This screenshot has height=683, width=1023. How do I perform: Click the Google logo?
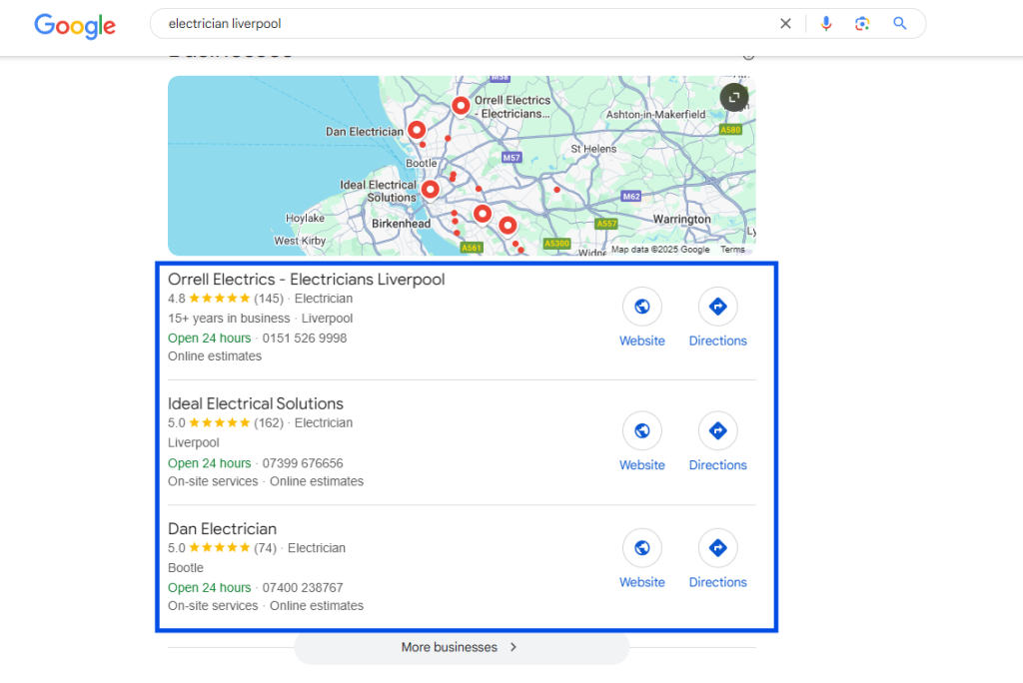(x=75, y=25)
